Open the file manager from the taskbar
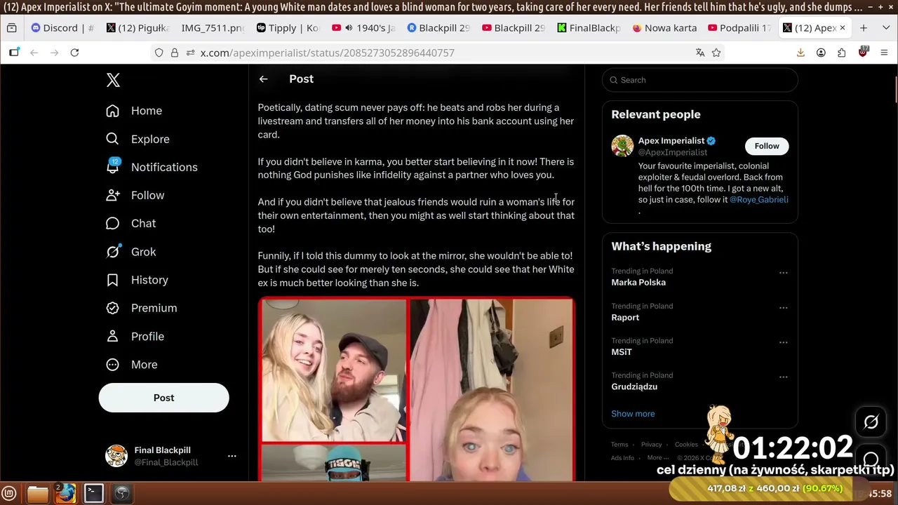 (38, 494)
